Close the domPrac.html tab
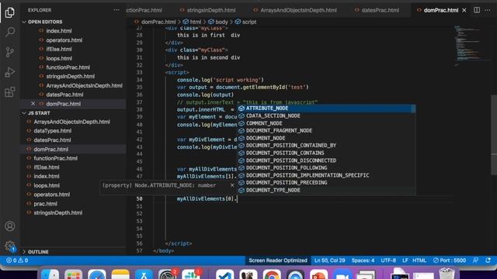The image size is (497, 279). [x=464, y=10]
